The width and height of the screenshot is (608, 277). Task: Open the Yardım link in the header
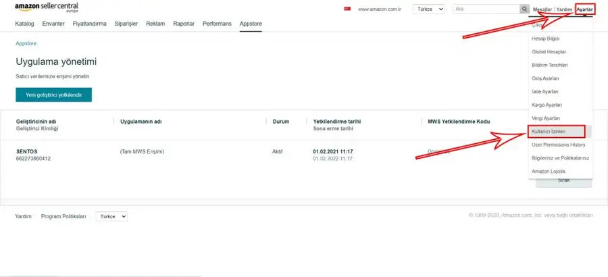(564, 9)
